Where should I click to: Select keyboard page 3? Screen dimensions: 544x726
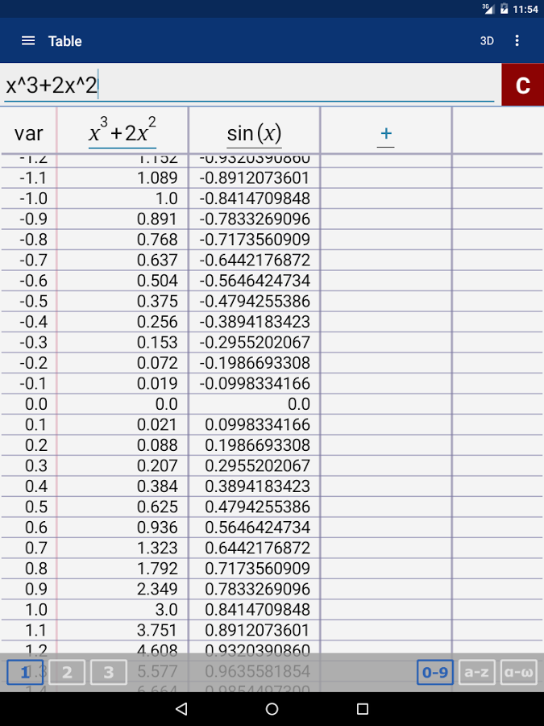pos(109,672)
